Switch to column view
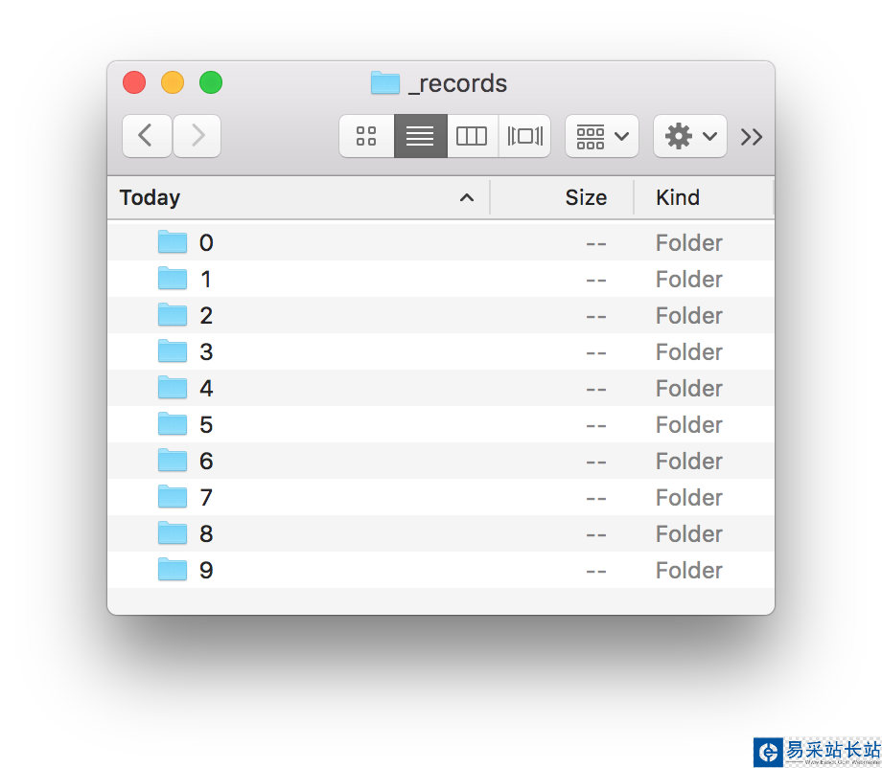882x768 pixels. [x=472, y=136]
